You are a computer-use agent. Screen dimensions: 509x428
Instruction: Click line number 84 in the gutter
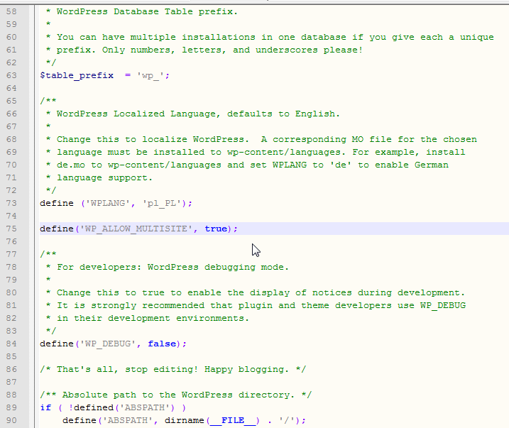click(x=11, y=344)
